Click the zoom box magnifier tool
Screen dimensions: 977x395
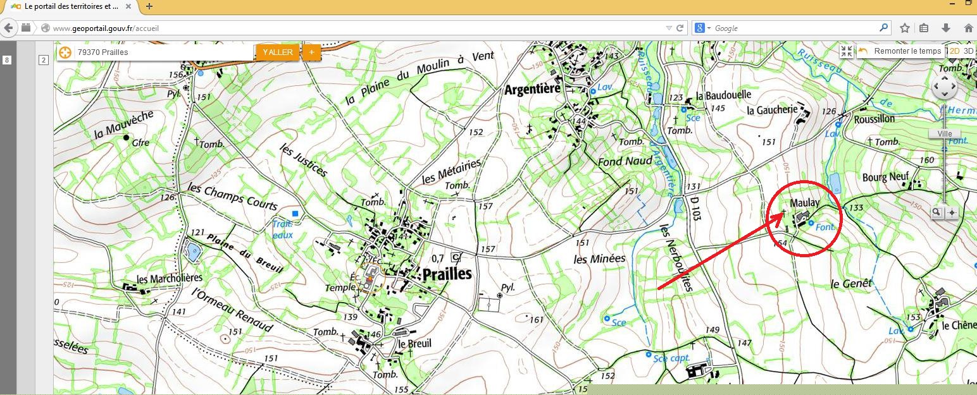(937, 212)
